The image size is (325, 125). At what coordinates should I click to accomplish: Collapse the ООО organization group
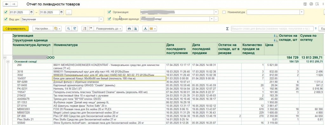(x=5, y=57)
